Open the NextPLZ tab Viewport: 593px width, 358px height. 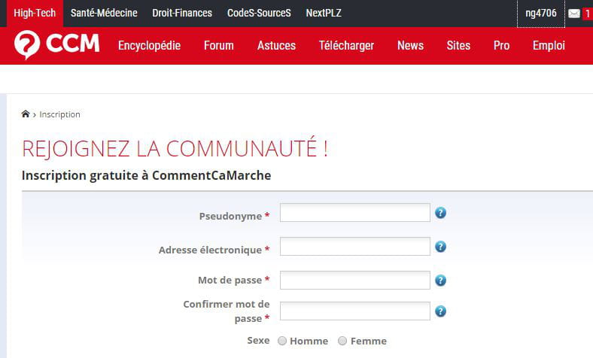pyautogui.click(x=324, y=14)
